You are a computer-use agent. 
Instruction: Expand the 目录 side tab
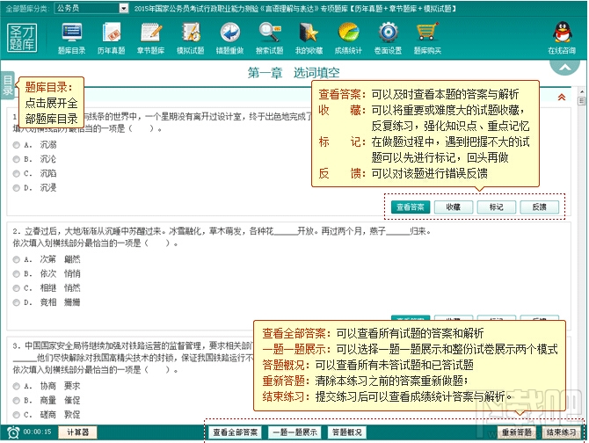tap(8, 85)
